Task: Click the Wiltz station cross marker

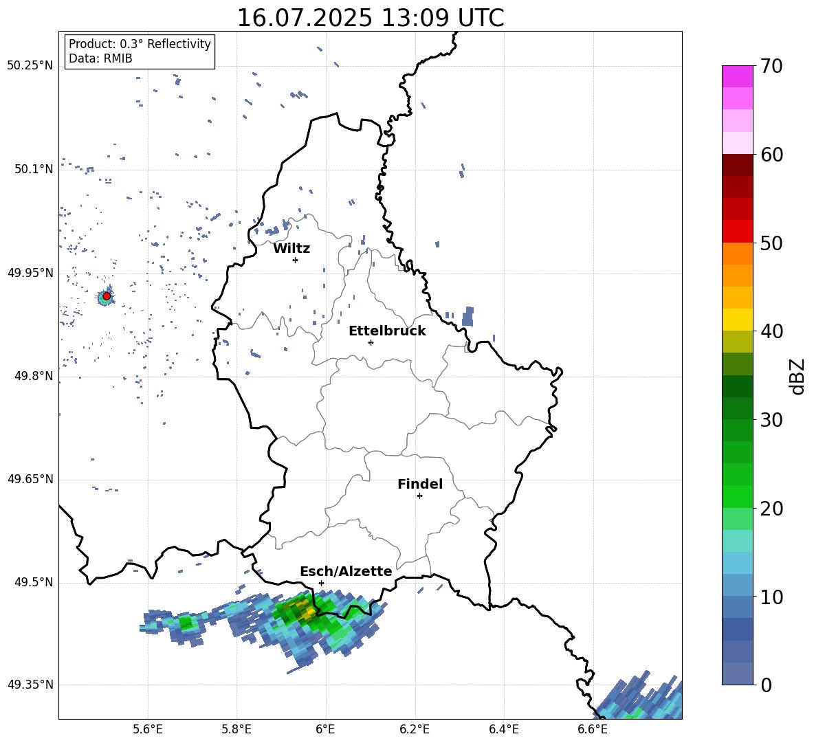Action: click(x=295, y=260)
